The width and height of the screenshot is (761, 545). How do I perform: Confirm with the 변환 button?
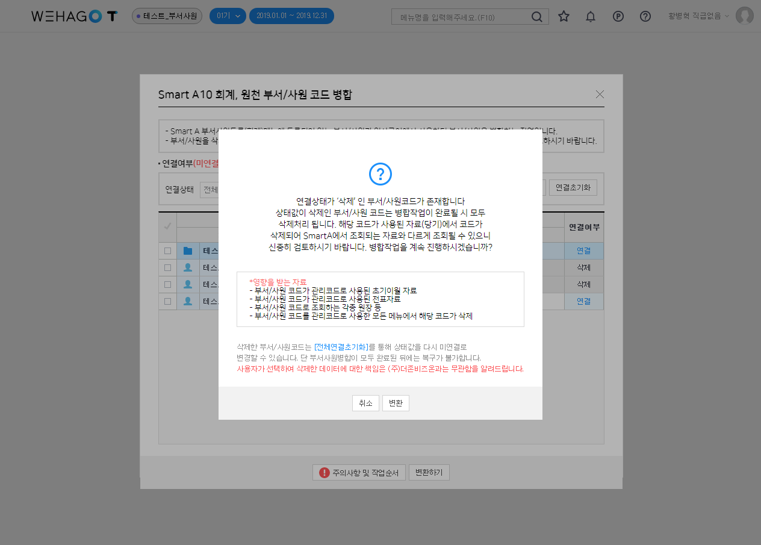396,403
